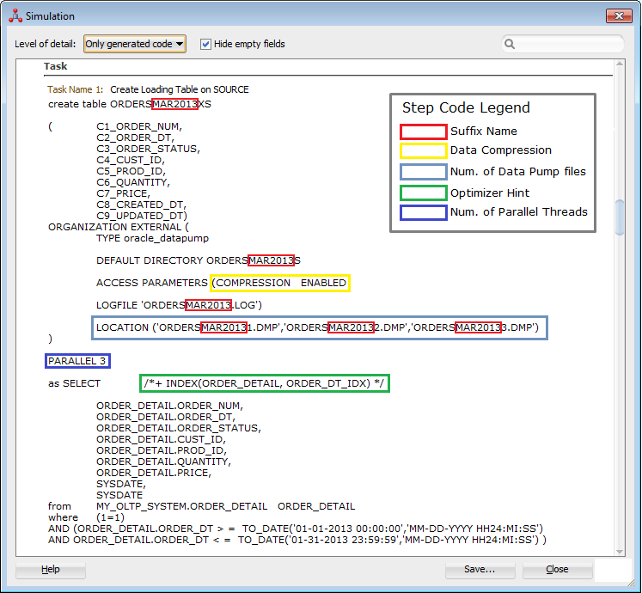642x593 pixels.
Task: Open the Level of detail dropdown
Action: [135, 44]
